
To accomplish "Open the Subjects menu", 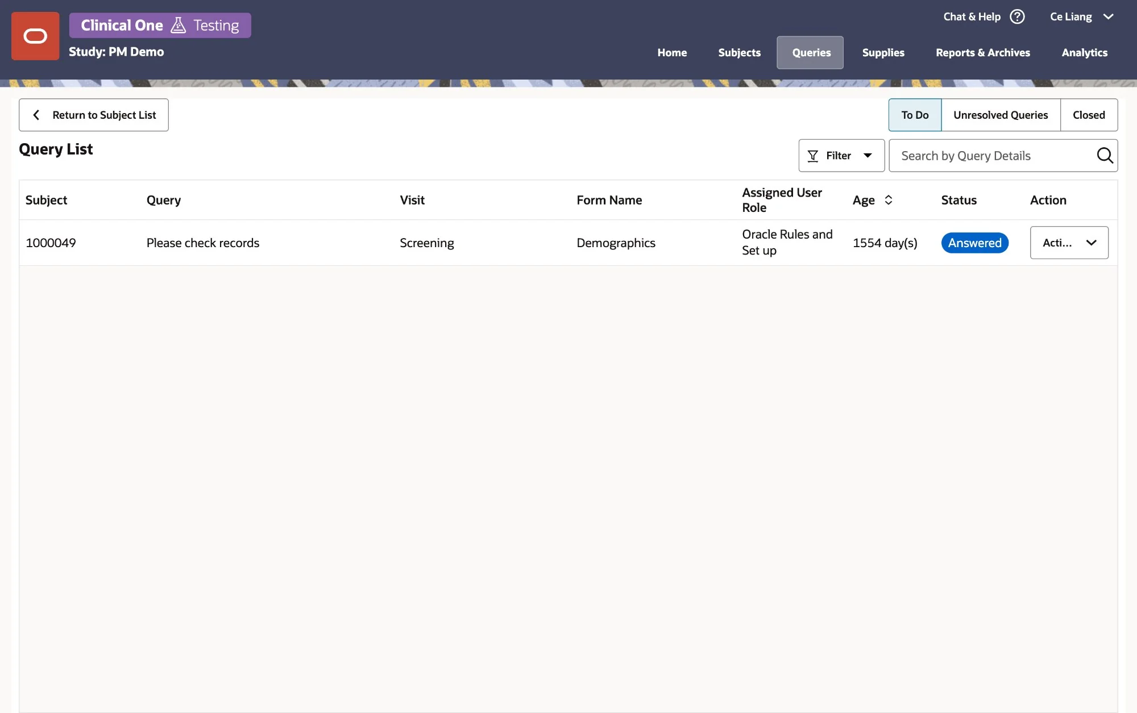I will click(739, 52).
